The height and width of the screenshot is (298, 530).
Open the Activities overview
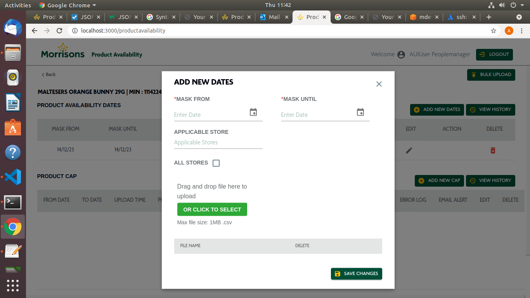point(18,5)
